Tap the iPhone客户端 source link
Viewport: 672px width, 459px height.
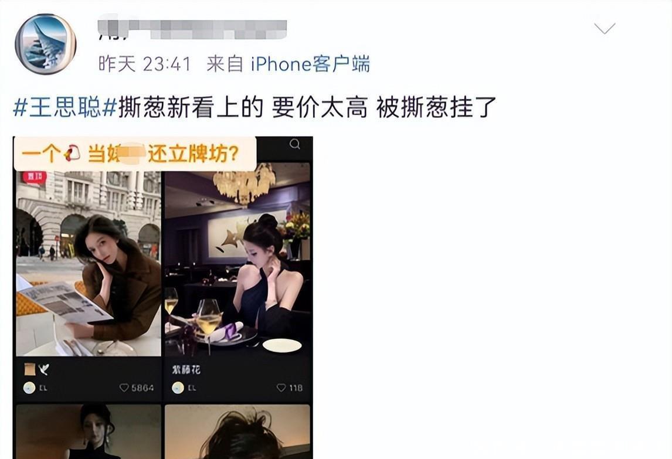[310, 64]
